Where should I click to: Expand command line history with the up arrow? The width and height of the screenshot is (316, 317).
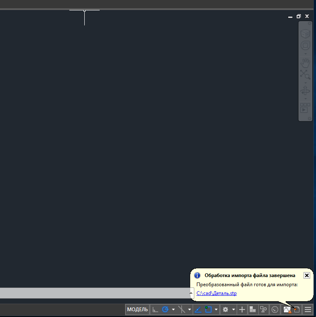click(191, 293)
